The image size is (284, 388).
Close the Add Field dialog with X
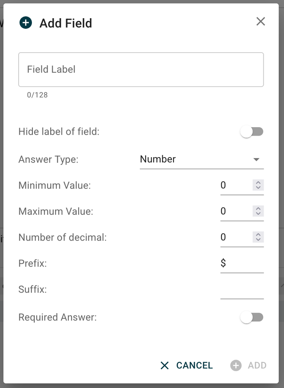pos(260,21)
